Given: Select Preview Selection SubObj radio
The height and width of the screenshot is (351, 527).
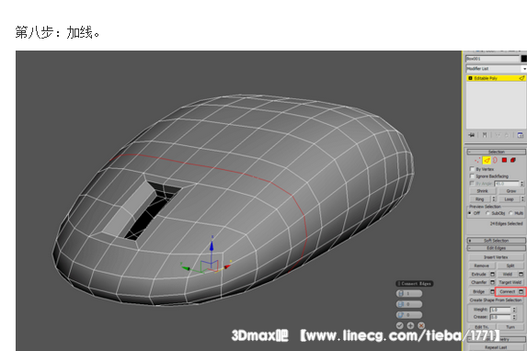Looking at the screenshot, I should (x=488, y=213).
